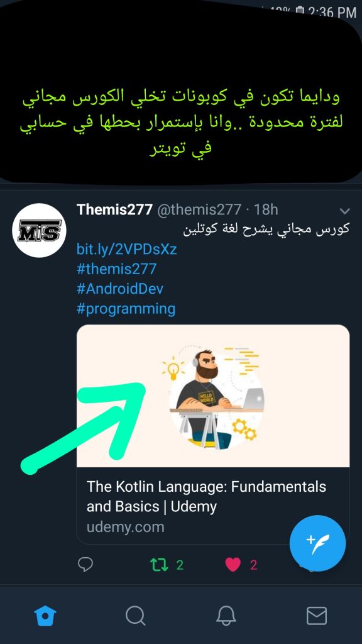The width and height of the screenshot is (362, 644).
Task: Open the Kotlin course preview image
Action: coord(213,396)
